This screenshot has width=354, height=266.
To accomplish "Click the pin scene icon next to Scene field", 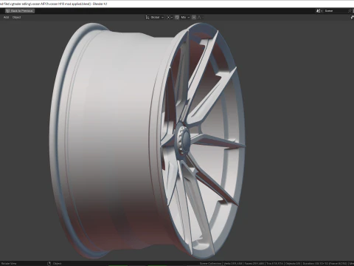I will tap(350, 11).
